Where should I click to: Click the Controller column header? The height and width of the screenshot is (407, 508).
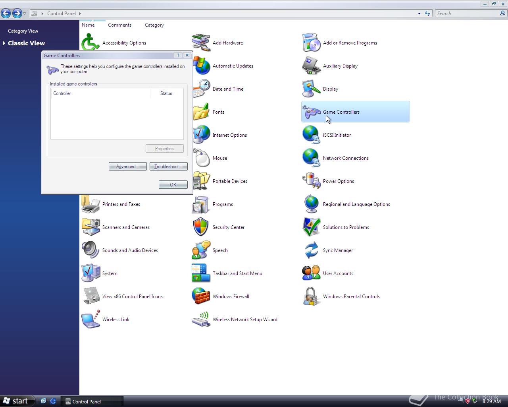(x=100, y=93)
